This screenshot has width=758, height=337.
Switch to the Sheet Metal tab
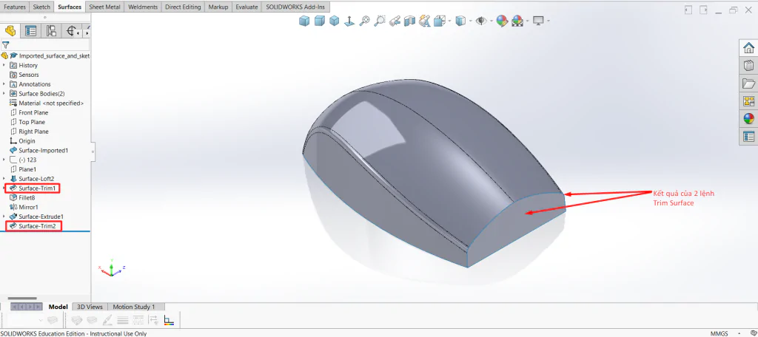pyautogui.click(x=105, y=7)
